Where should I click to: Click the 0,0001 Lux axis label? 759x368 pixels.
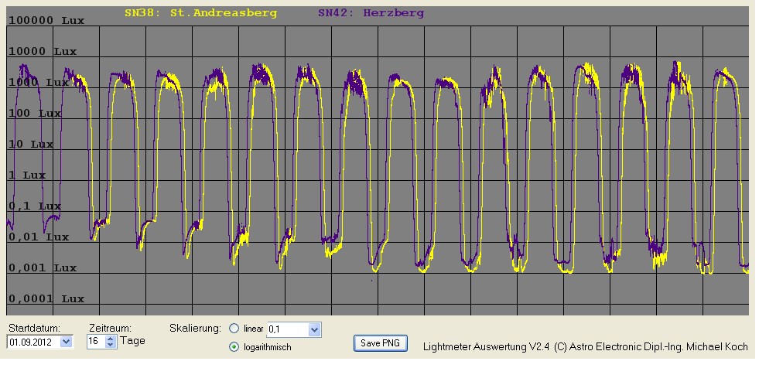point(46,299)
